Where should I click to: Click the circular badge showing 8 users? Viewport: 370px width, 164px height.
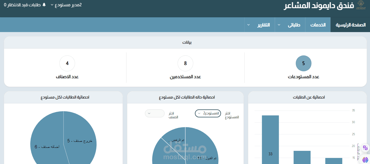185,63
